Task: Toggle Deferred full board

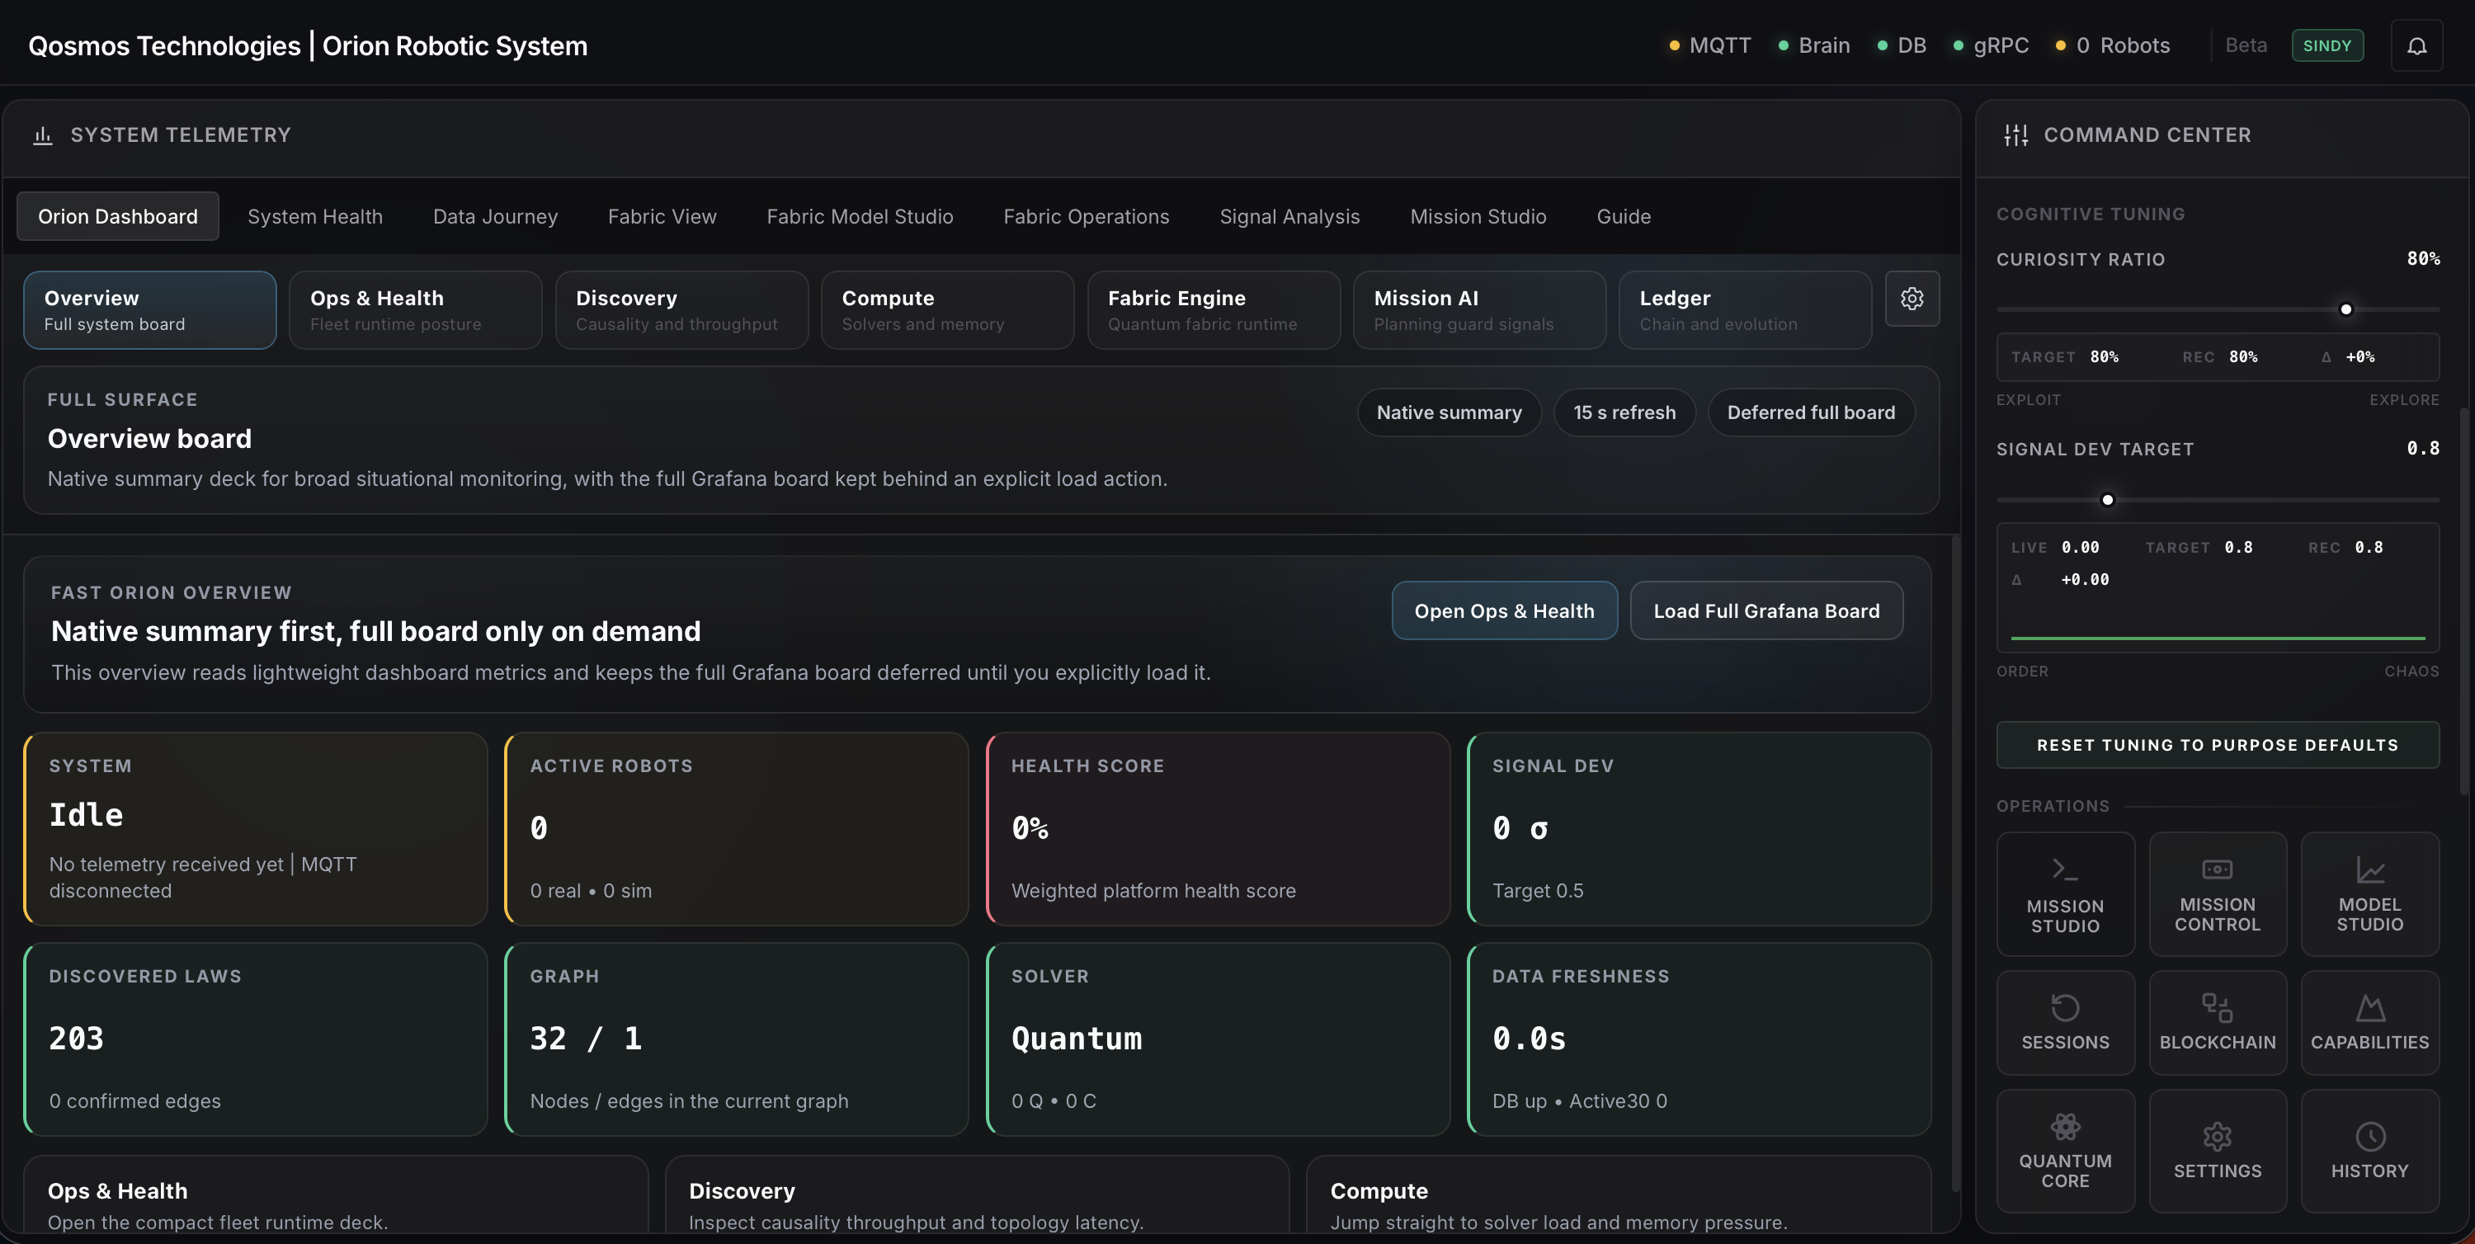Action: [1811, 411]
